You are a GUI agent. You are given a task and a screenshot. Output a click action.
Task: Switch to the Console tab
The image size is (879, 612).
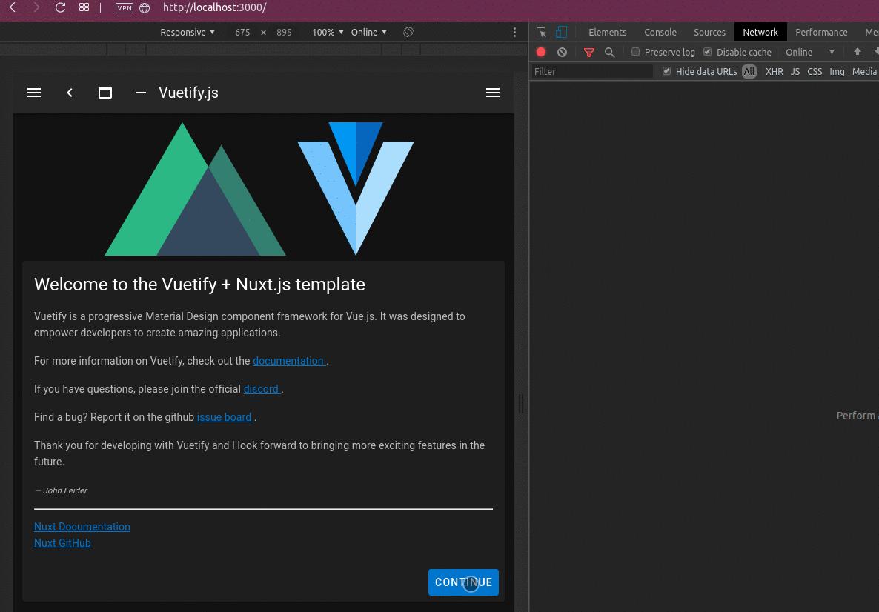(660, 32)
